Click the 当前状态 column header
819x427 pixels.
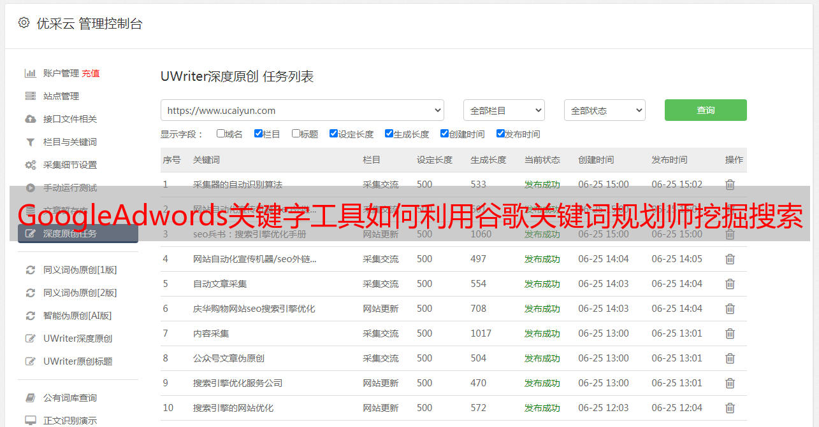(x=542, y=160)
